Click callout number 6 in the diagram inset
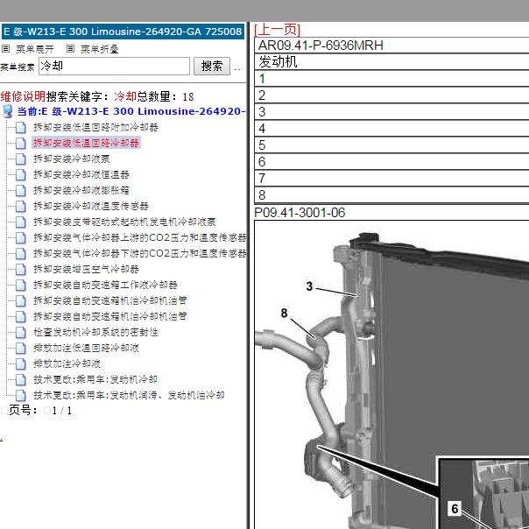Viewport: 529px width, 529px height. (455, 509)
